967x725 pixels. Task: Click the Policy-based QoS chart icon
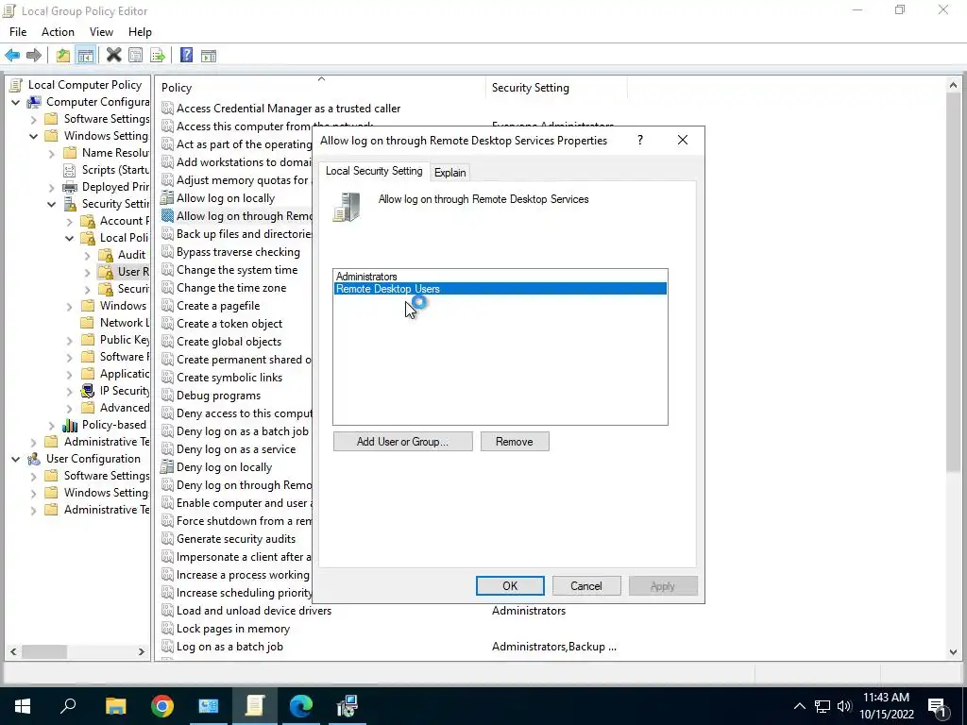pyautogui.click(x=70, y=425)
